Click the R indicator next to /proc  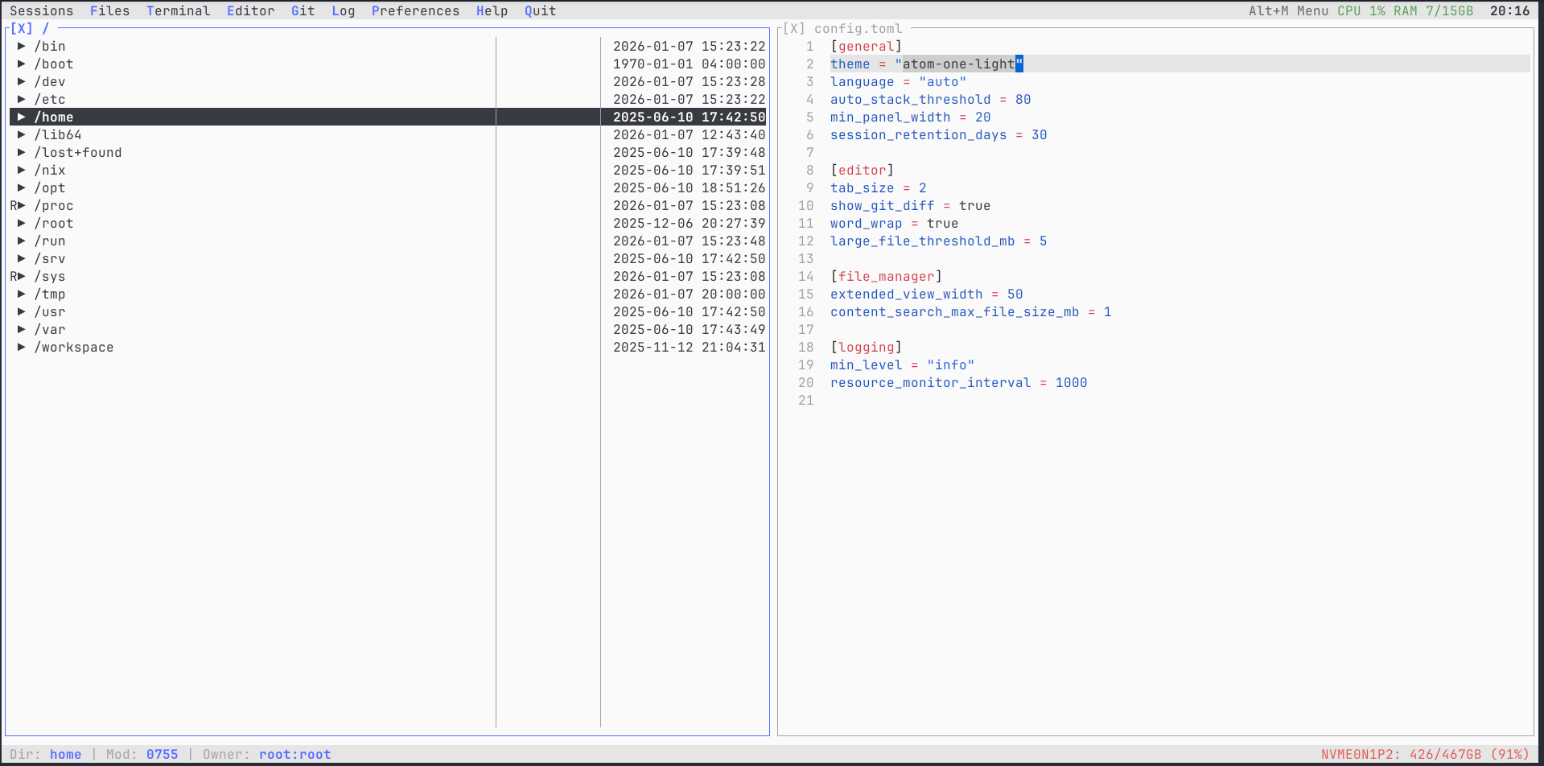[12, 205]
